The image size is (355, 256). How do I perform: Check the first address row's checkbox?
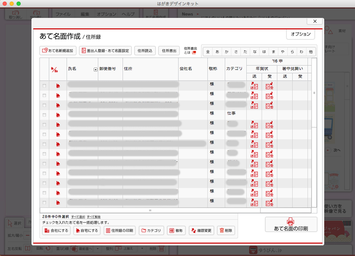point(44,86)
